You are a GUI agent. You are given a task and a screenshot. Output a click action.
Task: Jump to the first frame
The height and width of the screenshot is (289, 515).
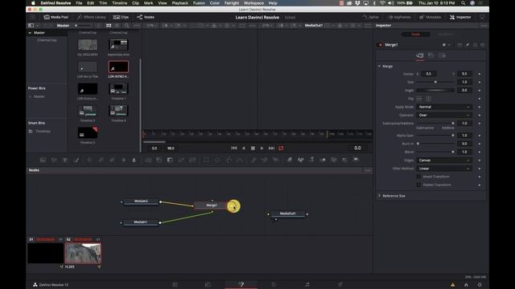pos(234,148)
